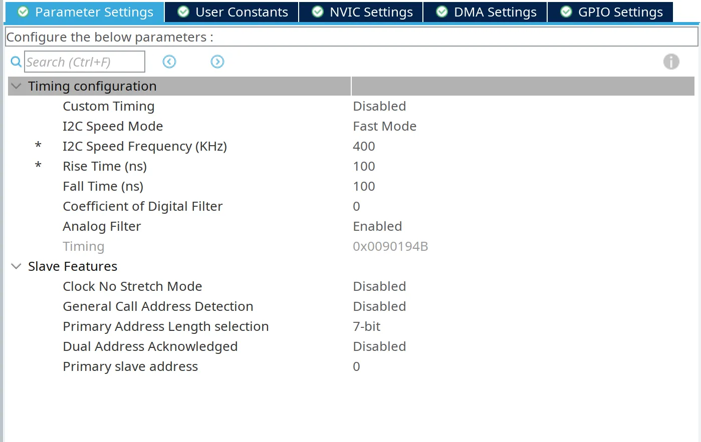The height and width of the screenshot is (442, 701).
Task: Select the Rise Time (ns) label
Action: pos(105,166)
